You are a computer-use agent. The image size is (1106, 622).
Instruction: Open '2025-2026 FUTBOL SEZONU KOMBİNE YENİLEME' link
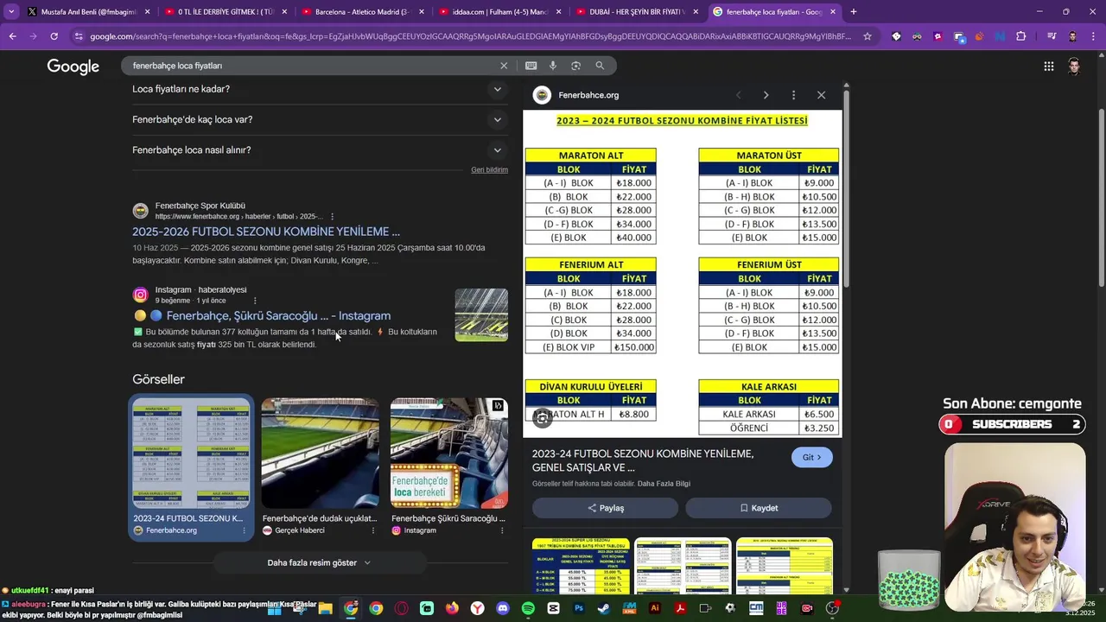click(x=266, y=232)
